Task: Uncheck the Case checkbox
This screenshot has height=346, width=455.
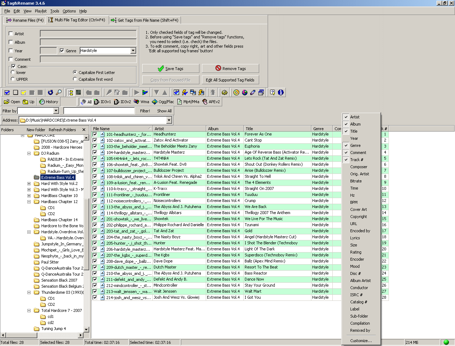Action: pyautogui.click(x=14, y=66)
